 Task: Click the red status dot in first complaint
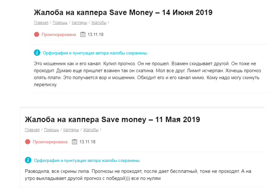[37, 34]
